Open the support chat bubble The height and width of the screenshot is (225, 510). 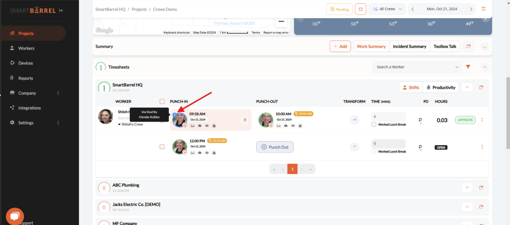click(15, 216)
